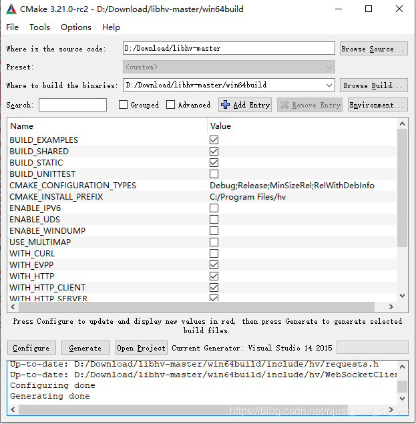This screenshot has height=424, width=416.
Task: Uncheck BUILD_STATIC checkbox
Action: (x=214, y=162)
